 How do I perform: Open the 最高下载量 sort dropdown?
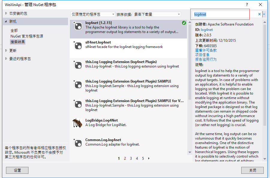[x=157, y=14]
